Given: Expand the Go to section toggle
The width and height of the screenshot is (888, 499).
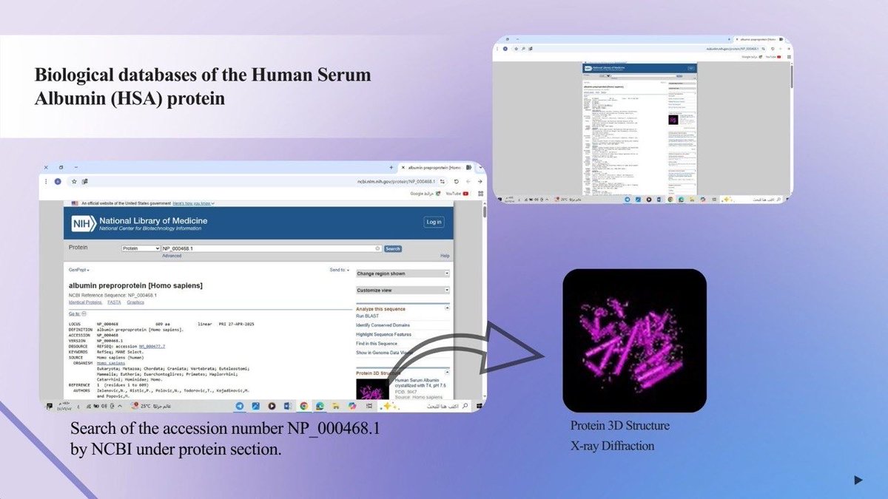Looking at the screenshot, I should [x=77, y=314].
